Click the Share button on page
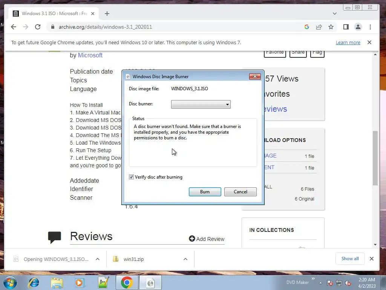This screenshot has height=290, width=386. pos(298,53)
